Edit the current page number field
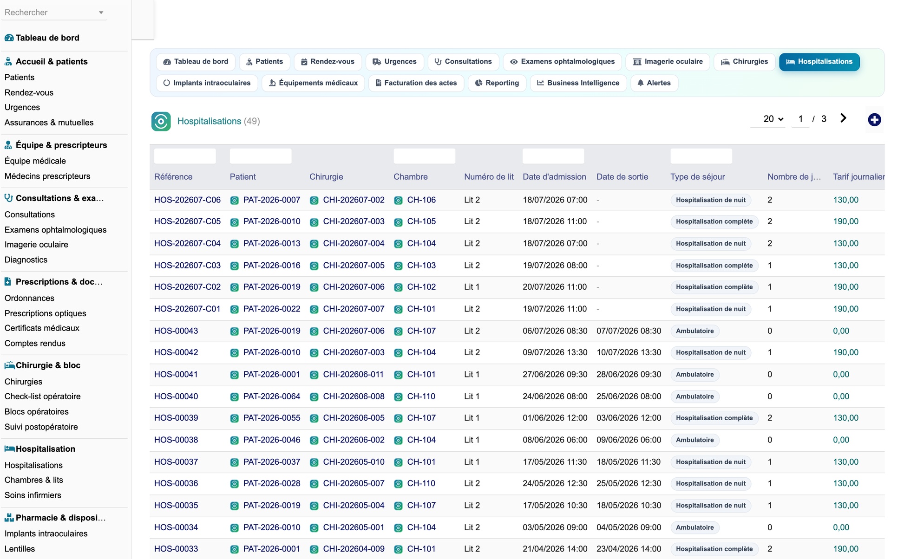904x559 pixels. click(800, 119)
